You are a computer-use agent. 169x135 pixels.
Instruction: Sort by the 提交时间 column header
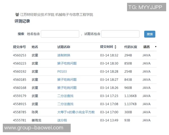pyautogui.click(x=106, y=47)
